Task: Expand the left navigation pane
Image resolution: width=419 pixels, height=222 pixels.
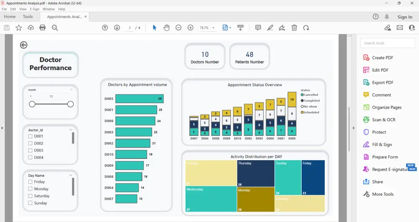Action: pyautogui.click(x=2, y=128)
